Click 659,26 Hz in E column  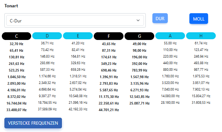pos(78,70)
